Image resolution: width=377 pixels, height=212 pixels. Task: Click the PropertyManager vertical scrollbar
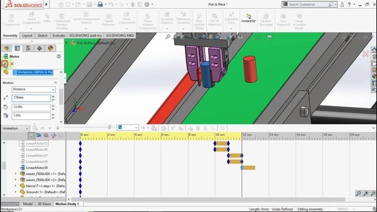(61, 97)
